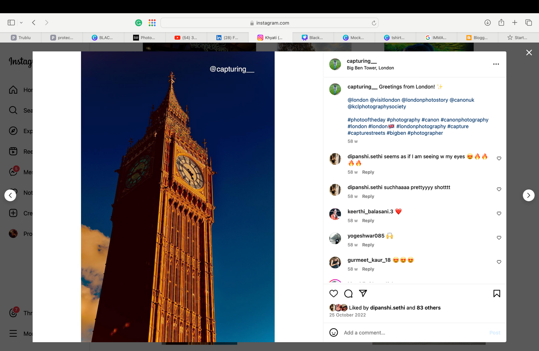This screenshot has width=539, height=351.
Task: Open the Safari share menu
Action: click(x=501, y=23)
